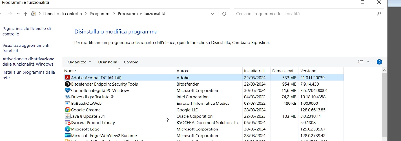Select Microsoft Edge entry name
The image size is (401, 141).
tap(85, 129)
